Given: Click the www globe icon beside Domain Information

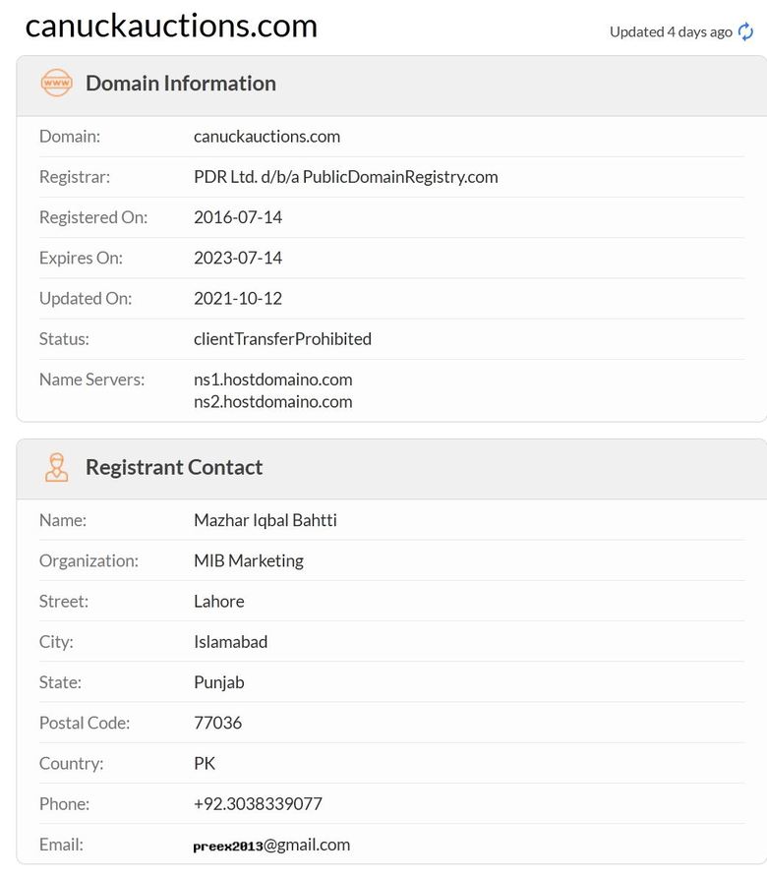Looking at the screenshot, I should (56, 83).
